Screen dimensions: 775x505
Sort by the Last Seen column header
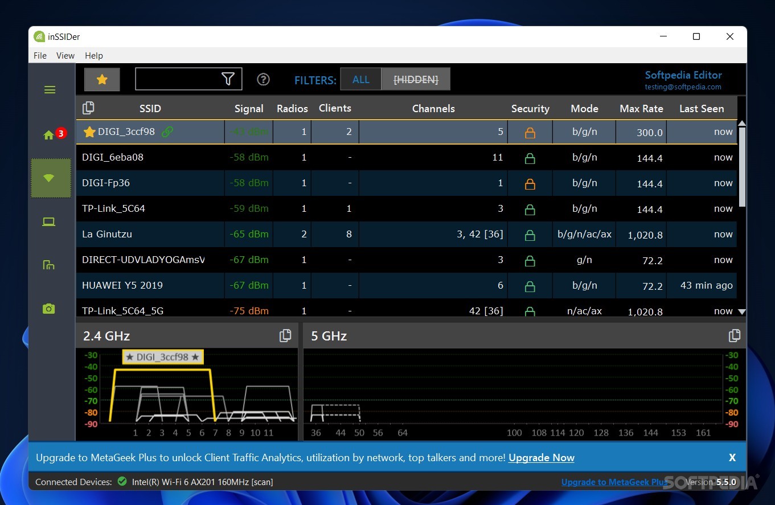(702, 108)
